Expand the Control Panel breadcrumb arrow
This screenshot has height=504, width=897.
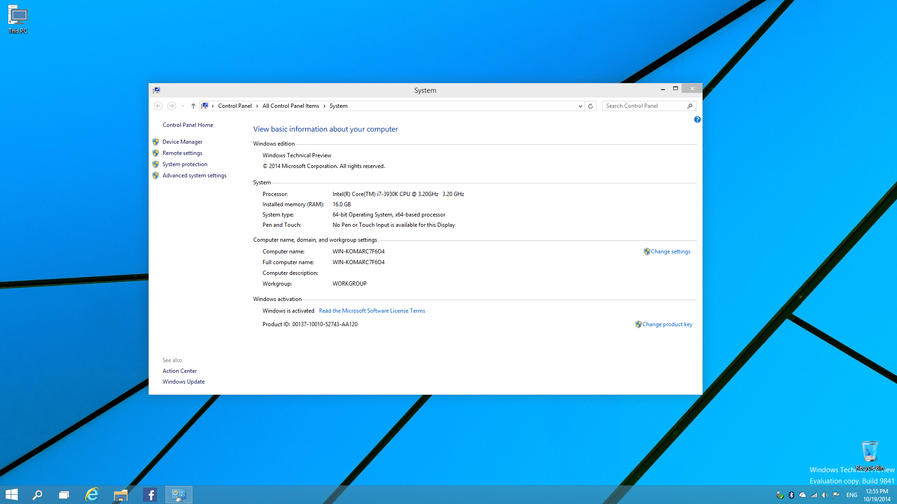tap(257, 106)
